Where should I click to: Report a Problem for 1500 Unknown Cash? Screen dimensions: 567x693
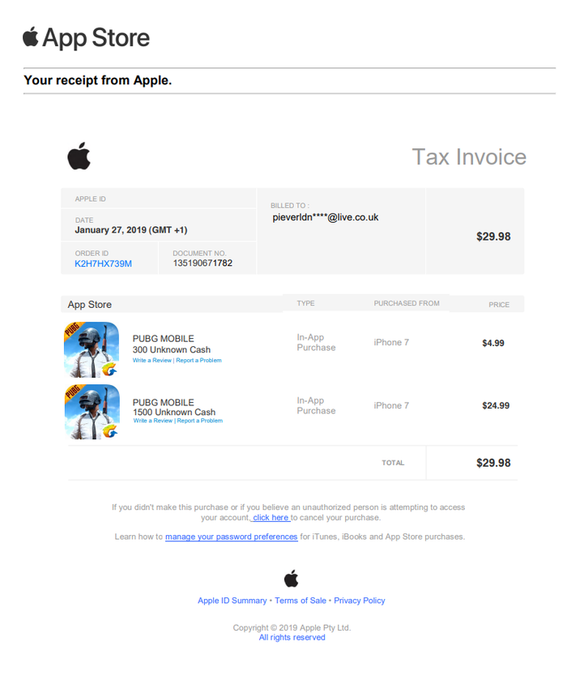click(199, 421)
